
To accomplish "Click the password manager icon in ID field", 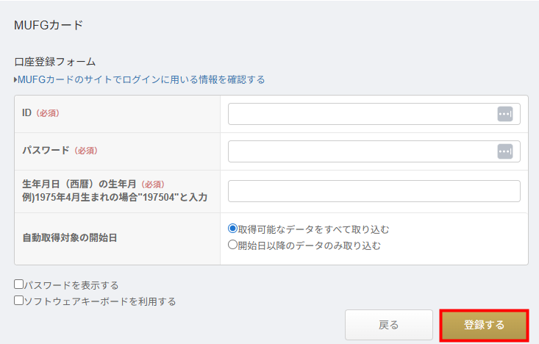I will point(504,114).
